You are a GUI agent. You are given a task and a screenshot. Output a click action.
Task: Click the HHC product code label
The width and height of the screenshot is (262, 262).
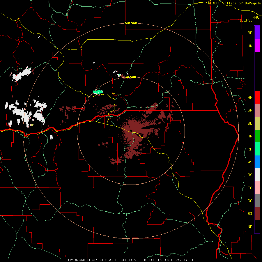tap(256, 17)
